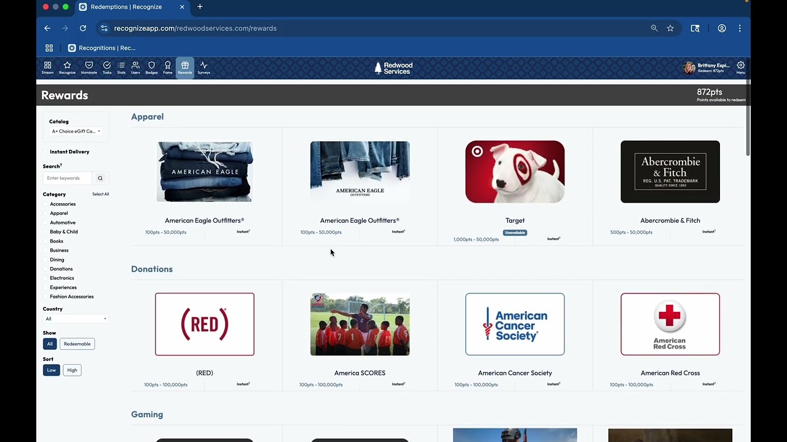This screenshot has width=787, height=442.
Task: Go back with browser back arrow
Action: pos(47,28)
